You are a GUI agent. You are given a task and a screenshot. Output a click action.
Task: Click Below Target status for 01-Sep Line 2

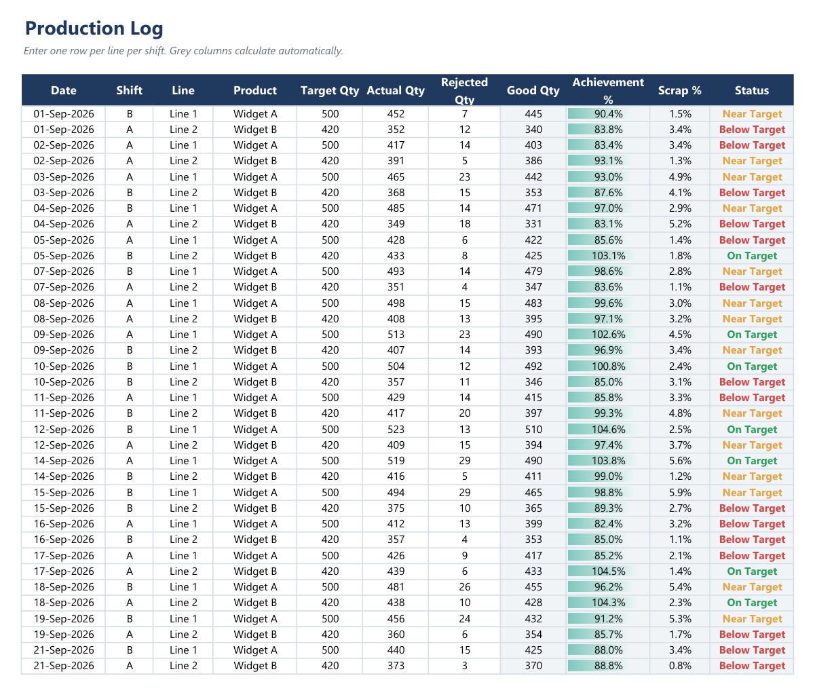[x=752, y=130]
